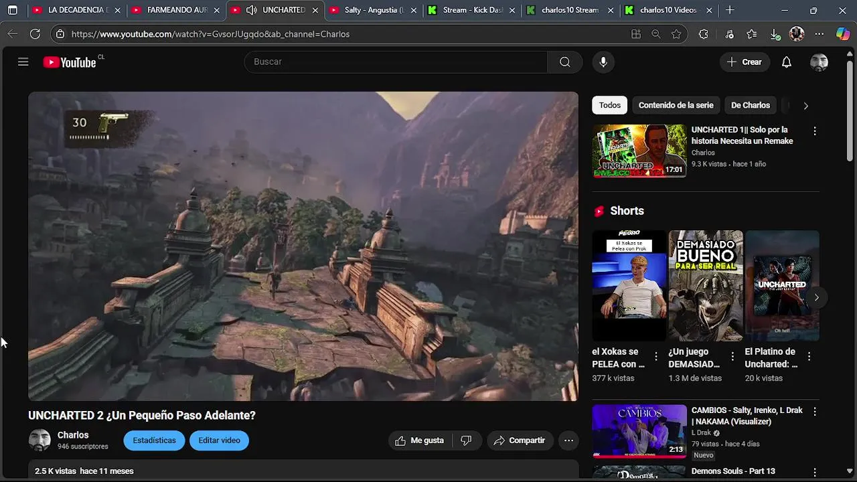Open the UNCHARTED 1 remake video thumbnail
Screen dimensions: 857x482
(x=639, y=151)
